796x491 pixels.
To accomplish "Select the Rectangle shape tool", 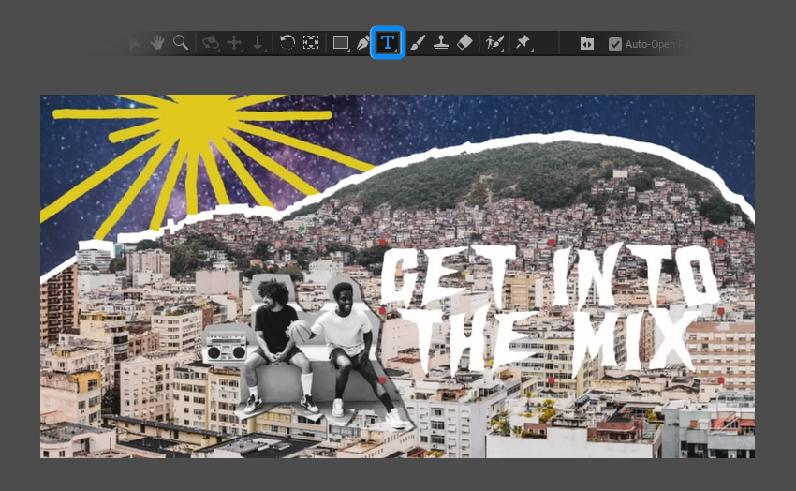I will pos(341,43).
